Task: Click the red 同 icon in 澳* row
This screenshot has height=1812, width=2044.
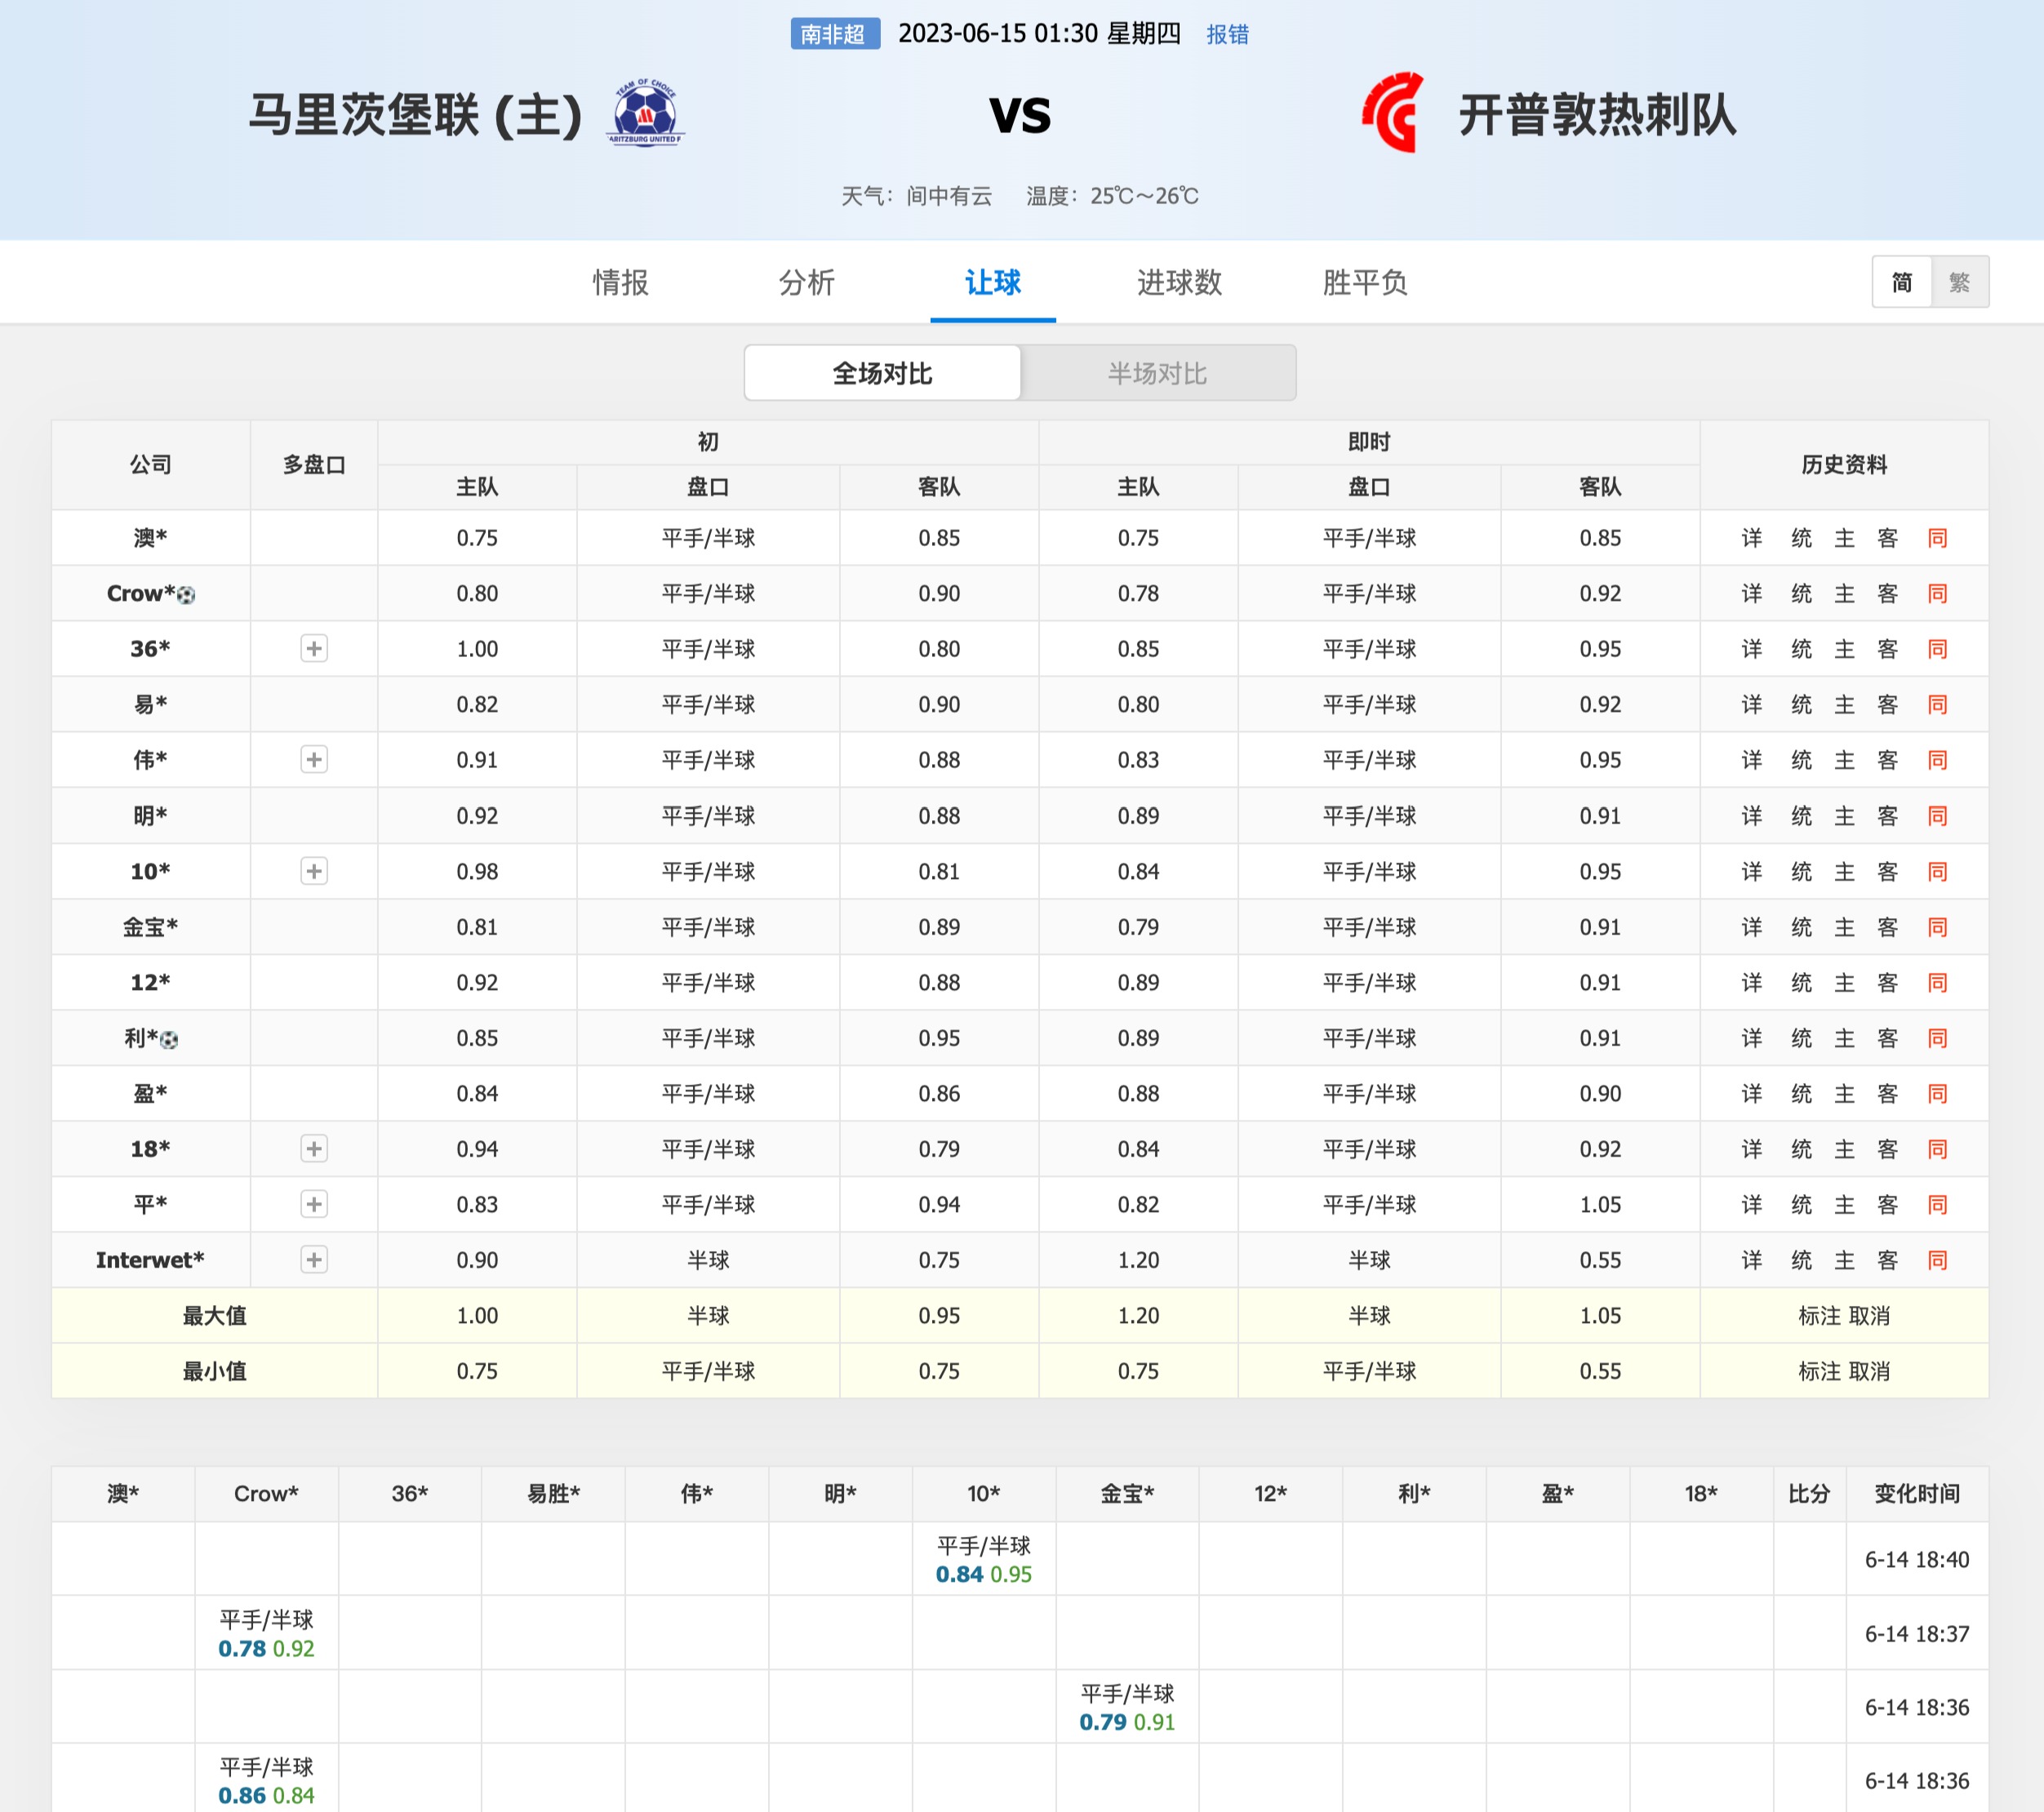Action: pyautogui.click(x=1937, y=538)
